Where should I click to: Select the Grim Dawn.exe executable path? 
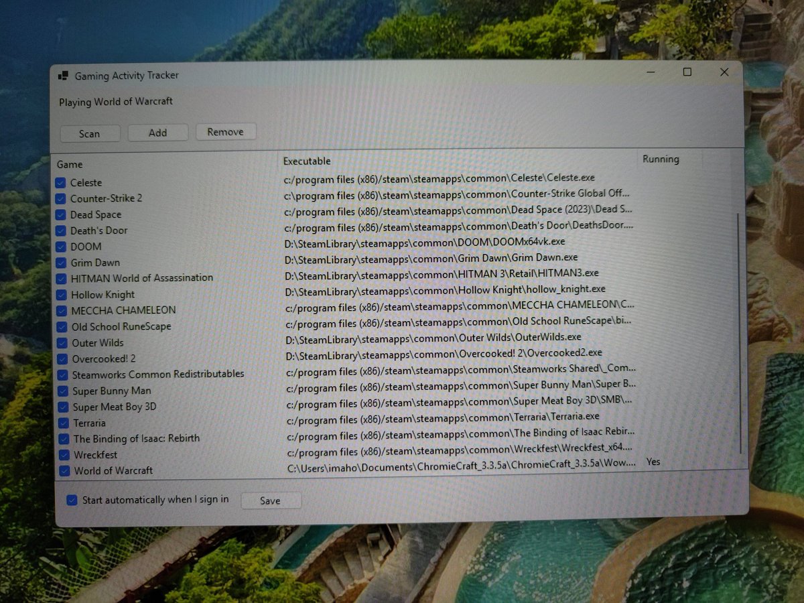[431, 258]
